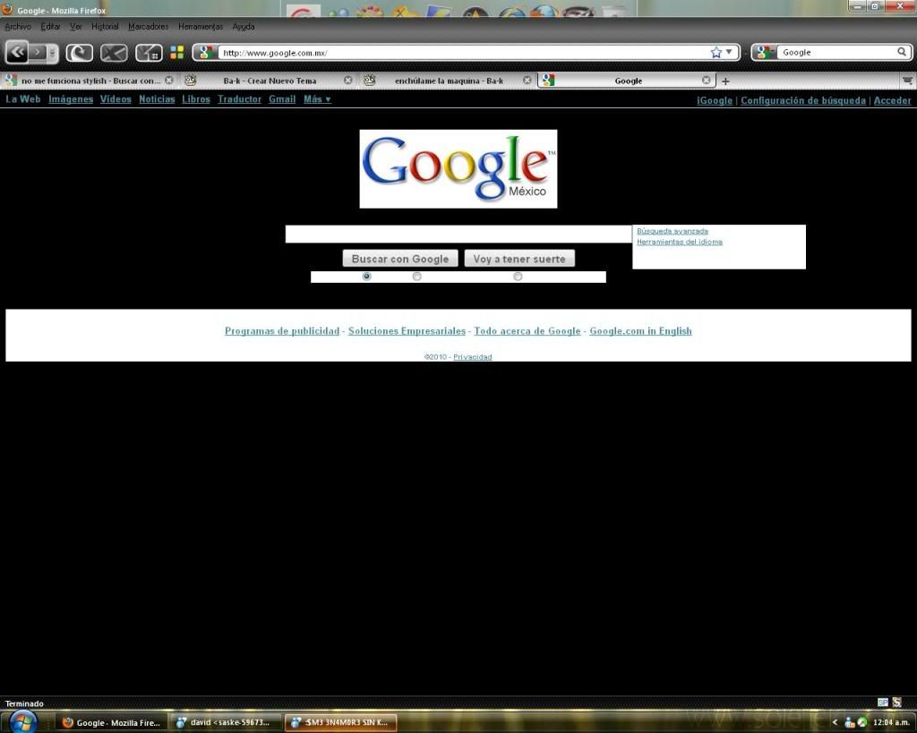Switch to Google - Mozilla Firefox taskbar button

(111, 722)
